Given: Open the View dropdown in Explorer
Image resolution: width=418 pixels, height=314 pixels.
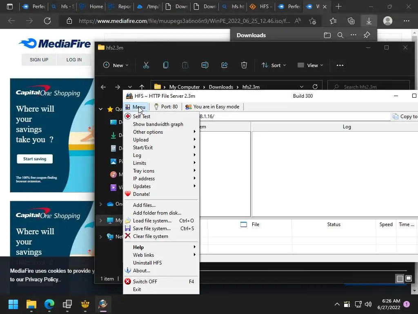Looking at the screenshot, I should pyautogui.click(x=310, y=65).
